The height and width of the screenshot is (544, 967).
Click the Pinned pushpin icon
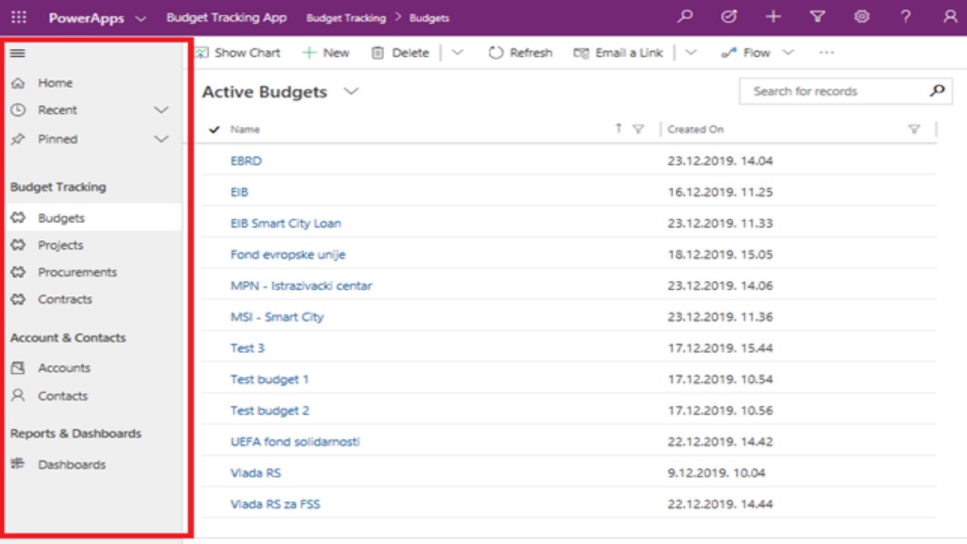(19, 139)
